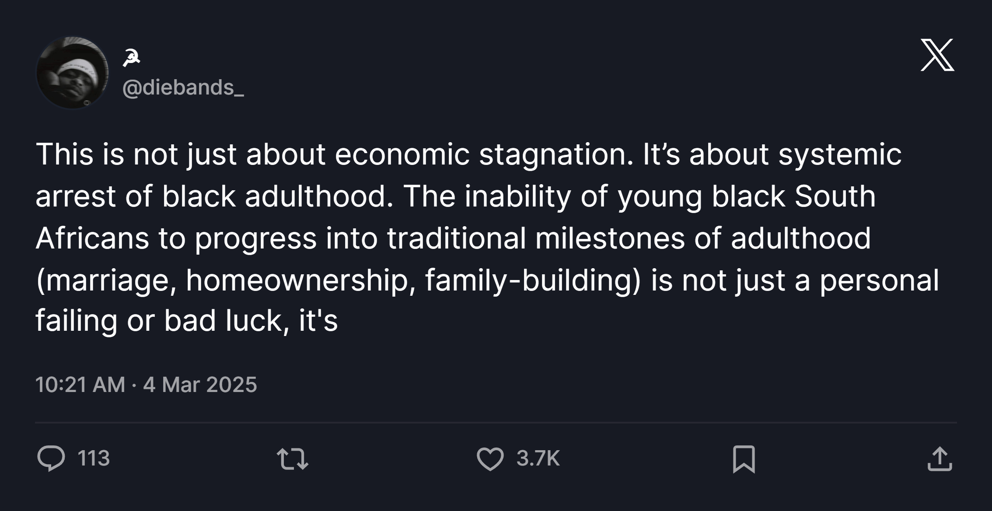View the 113 replies count
Viewport: 992px width, 511px height.
(93, 458)
